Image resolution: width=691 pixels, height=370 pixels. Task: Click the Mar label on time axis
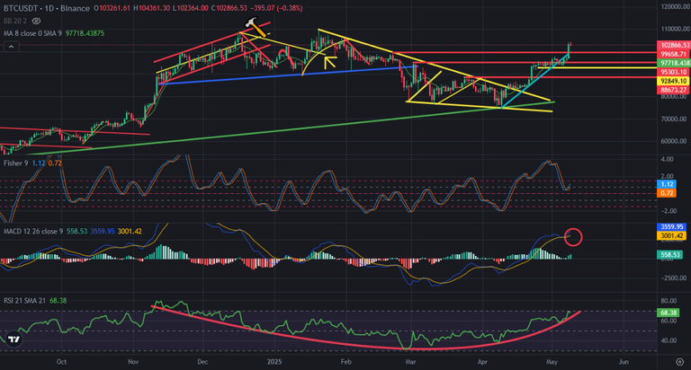click(x=410, y=362)
